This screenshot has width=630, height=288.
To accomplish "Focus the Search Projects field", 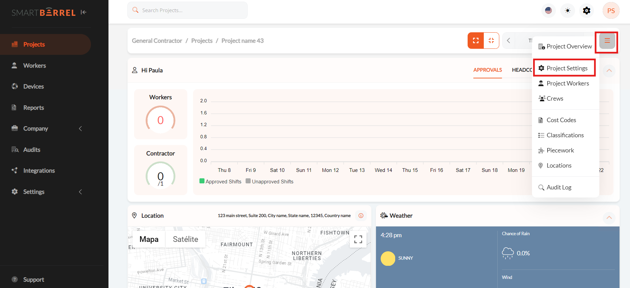I will tap(187, 10).
